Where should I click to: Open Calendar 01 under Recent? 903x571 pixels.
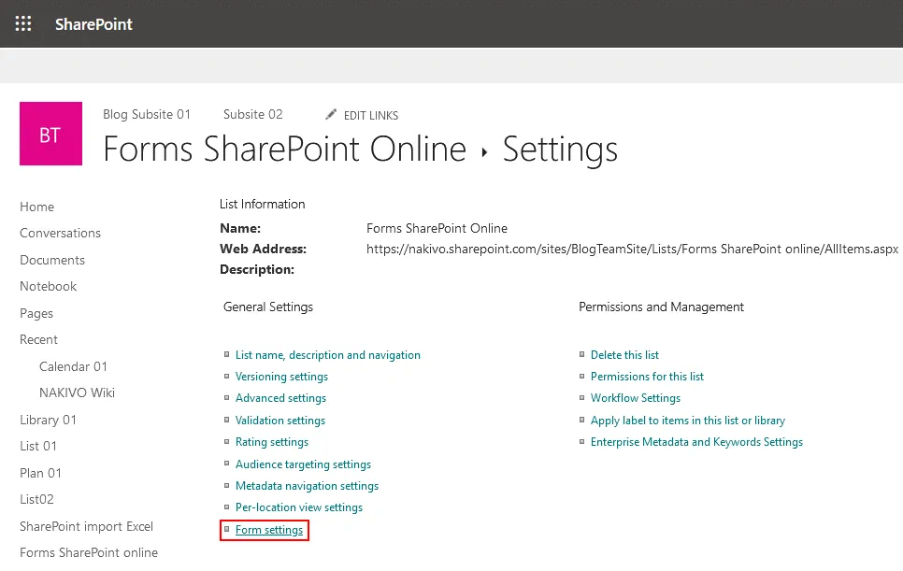click(x=73, y=366)
